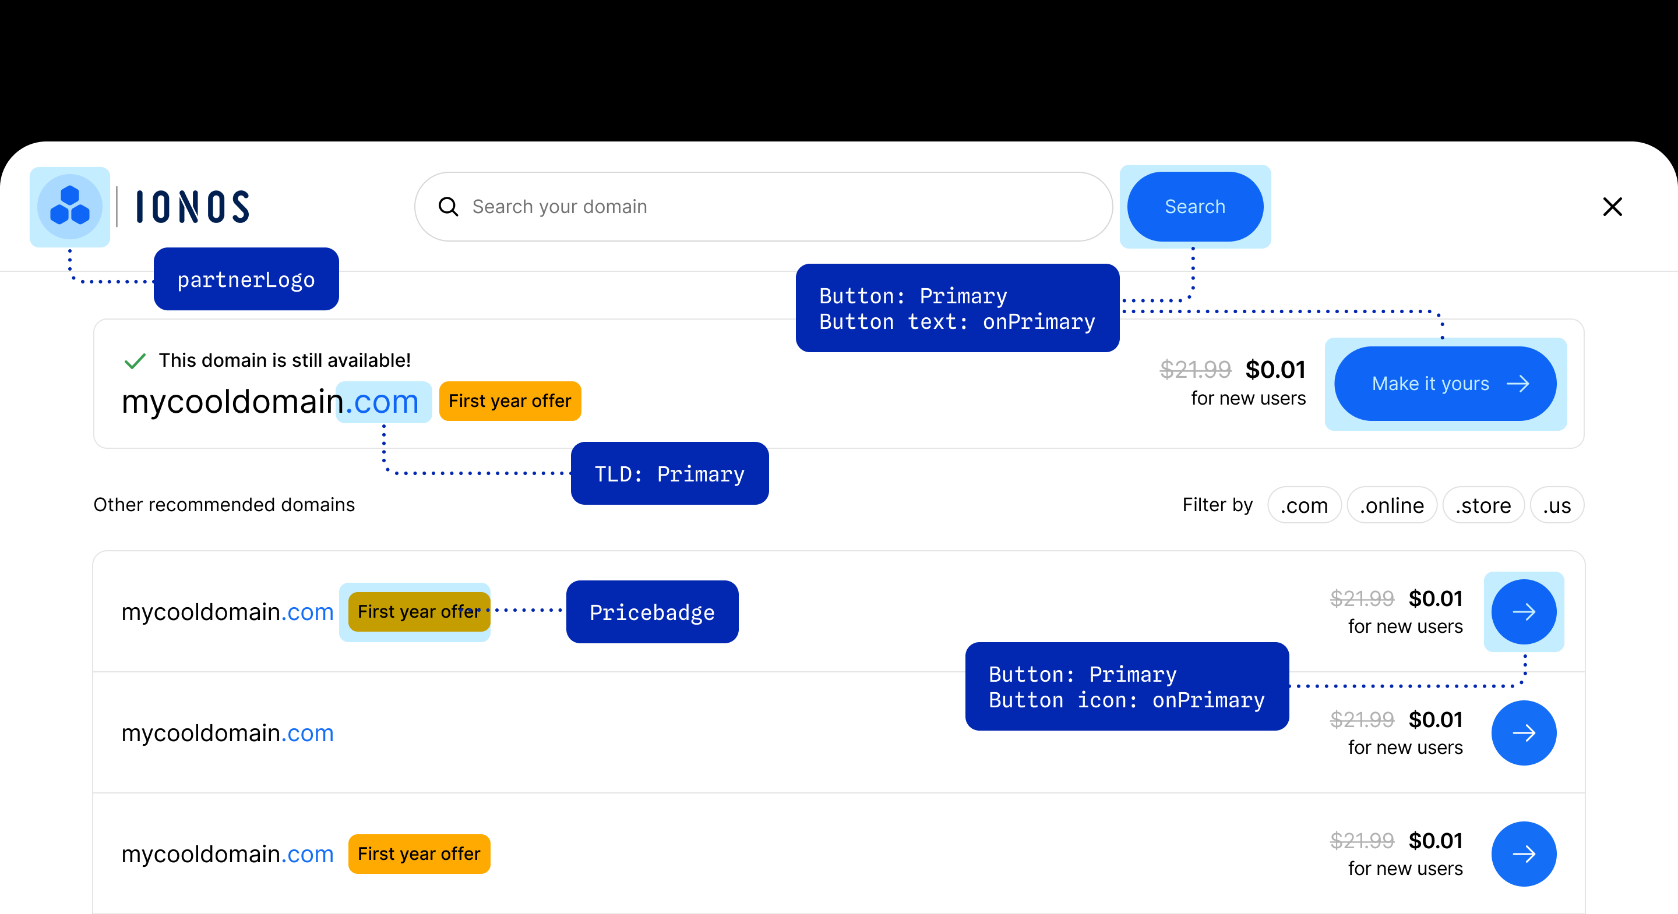Select the second recommended mycooldomain.com name
This screenshot has height=914, width=1678.
(227, 732)
